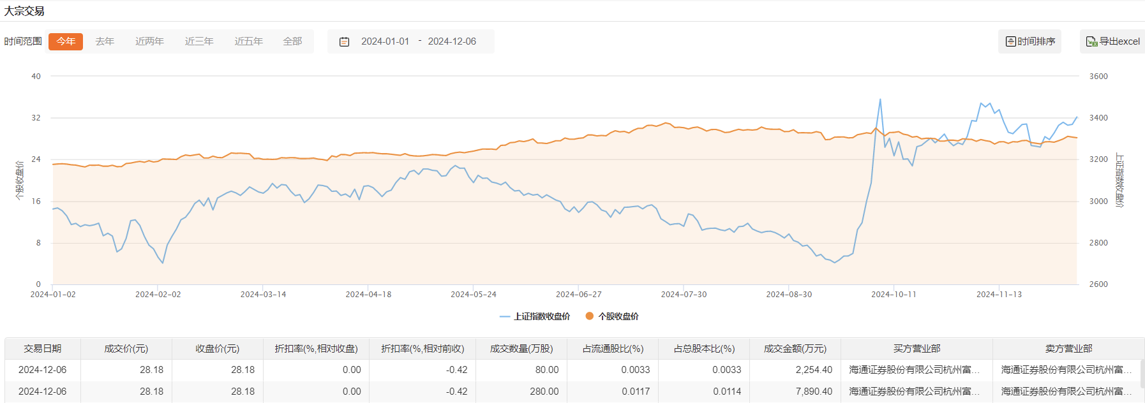Open start date 2024-01-01 picker

click(x=385, y=41)
